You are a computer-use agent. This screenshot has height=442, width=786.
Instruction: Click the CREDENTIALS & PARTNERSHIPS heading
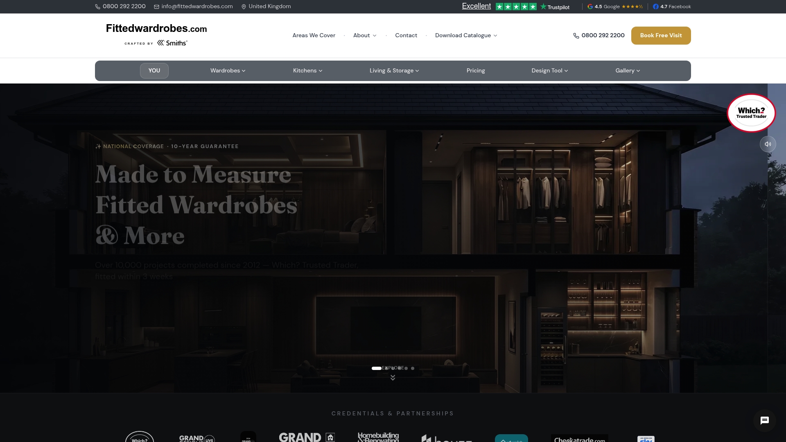click(x=393, y=414)
